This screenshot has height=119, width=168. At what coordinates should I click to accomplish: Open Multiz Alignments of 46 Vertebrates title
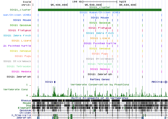pos(99,98)
